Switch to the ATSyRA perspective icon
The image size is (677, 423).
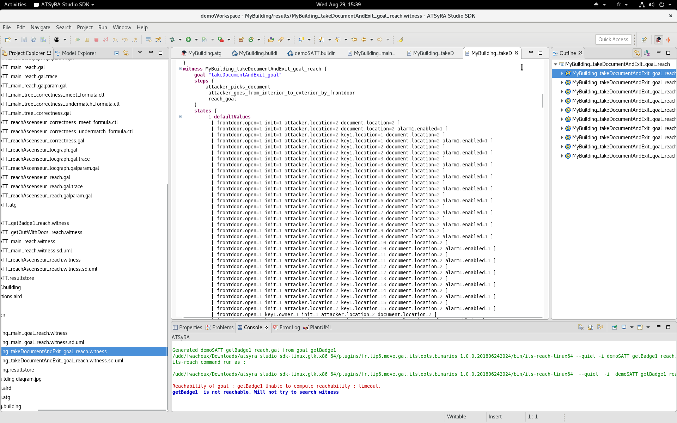(x=658, y=40)
